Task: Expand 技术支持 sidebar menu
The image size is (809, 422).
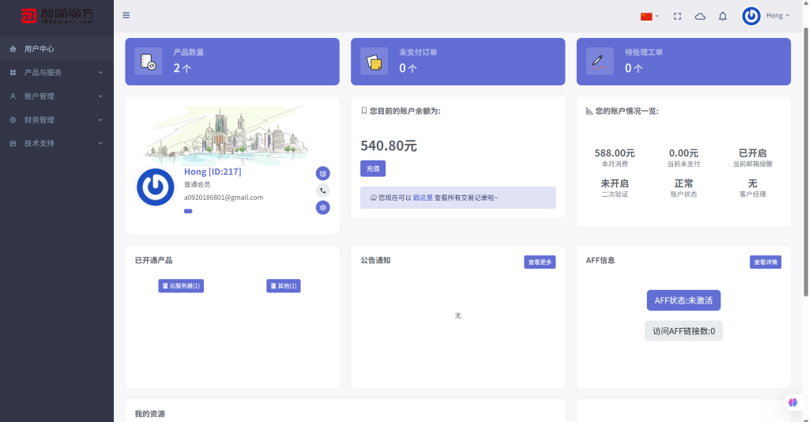Action: pyautogui.click(x=57, y=143)
